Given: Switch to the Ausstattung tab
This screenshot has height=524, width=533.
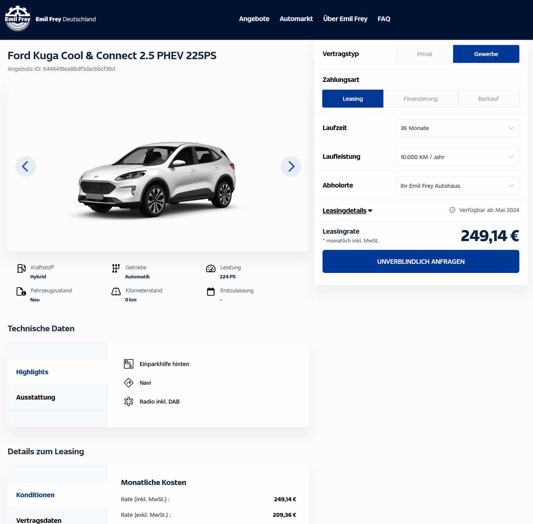Looking at the screenshot, I should point(58,397).
